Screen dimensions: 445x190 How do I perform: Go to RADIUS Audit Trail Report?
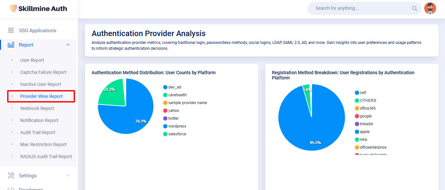pyautogui.click(x=46, y=156)
